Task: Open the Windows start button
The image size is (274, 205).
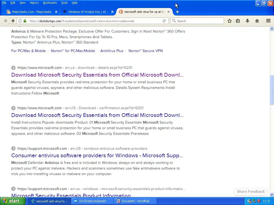Action: [12, 201]
